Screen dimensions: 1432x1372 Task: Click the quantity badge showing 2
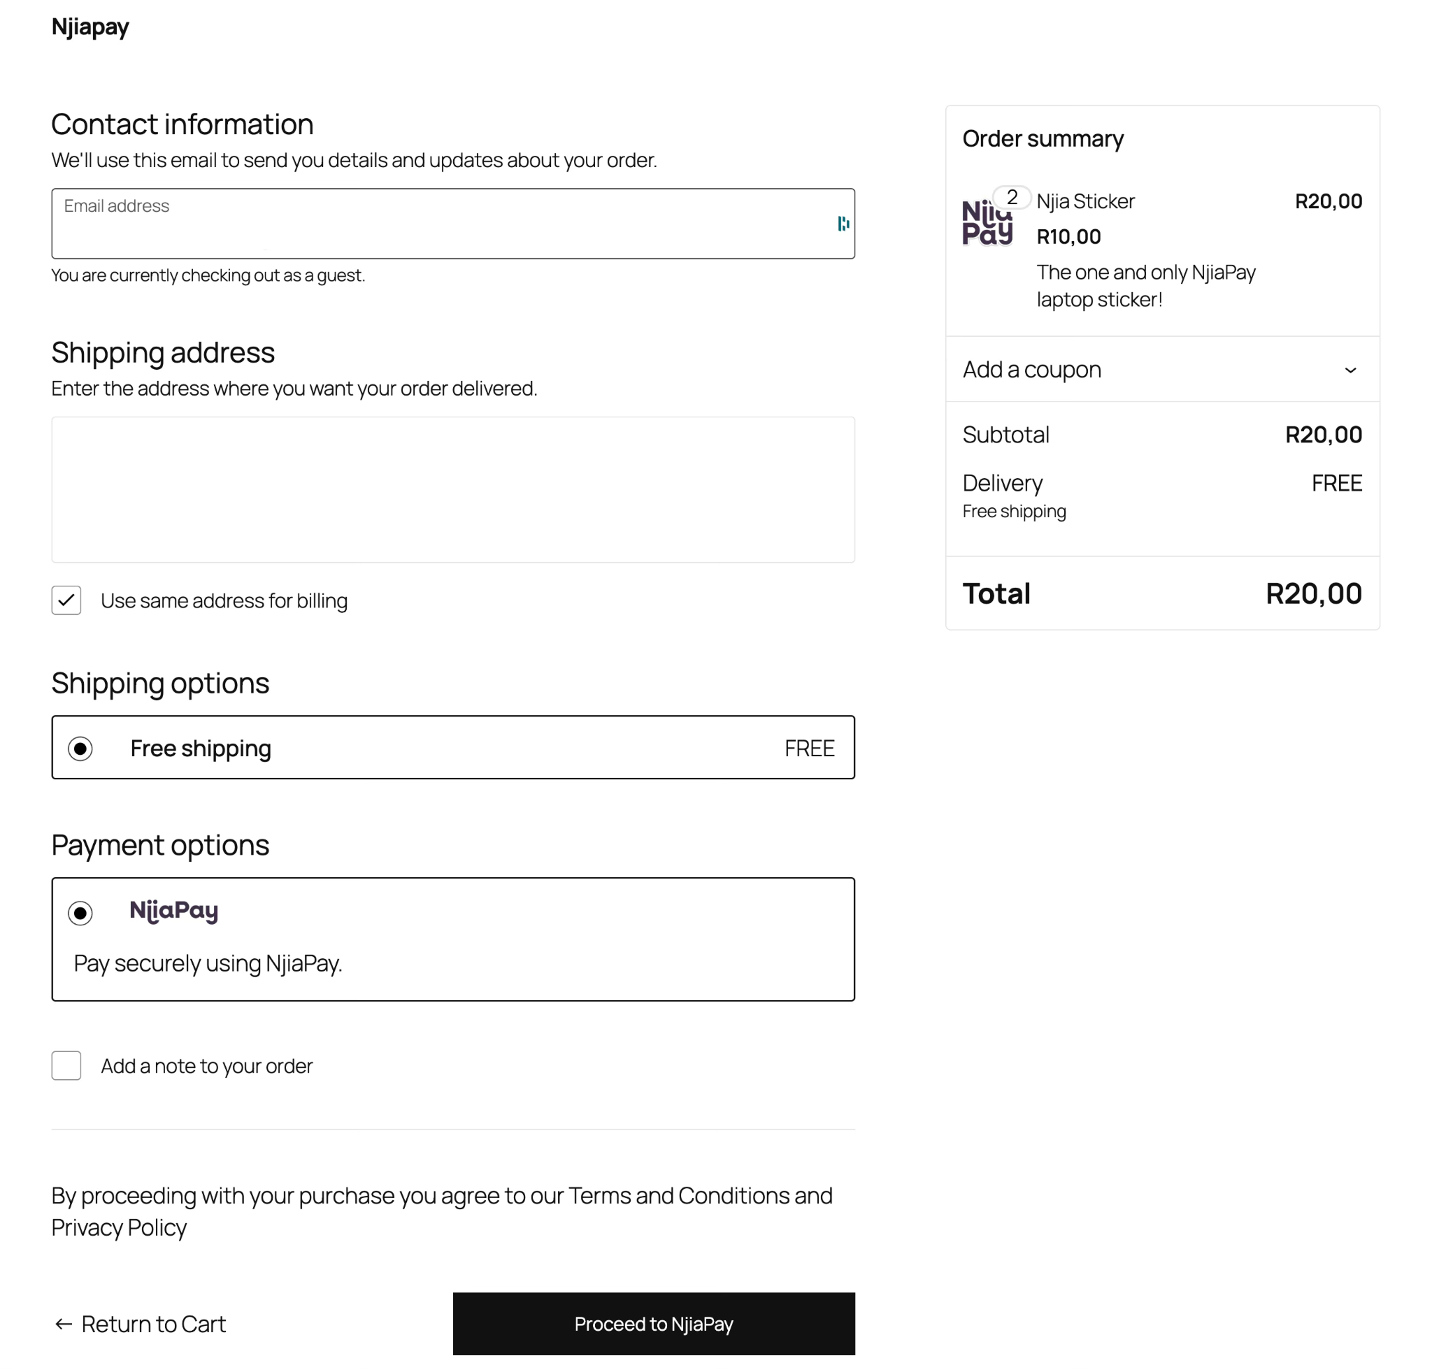1011,196
